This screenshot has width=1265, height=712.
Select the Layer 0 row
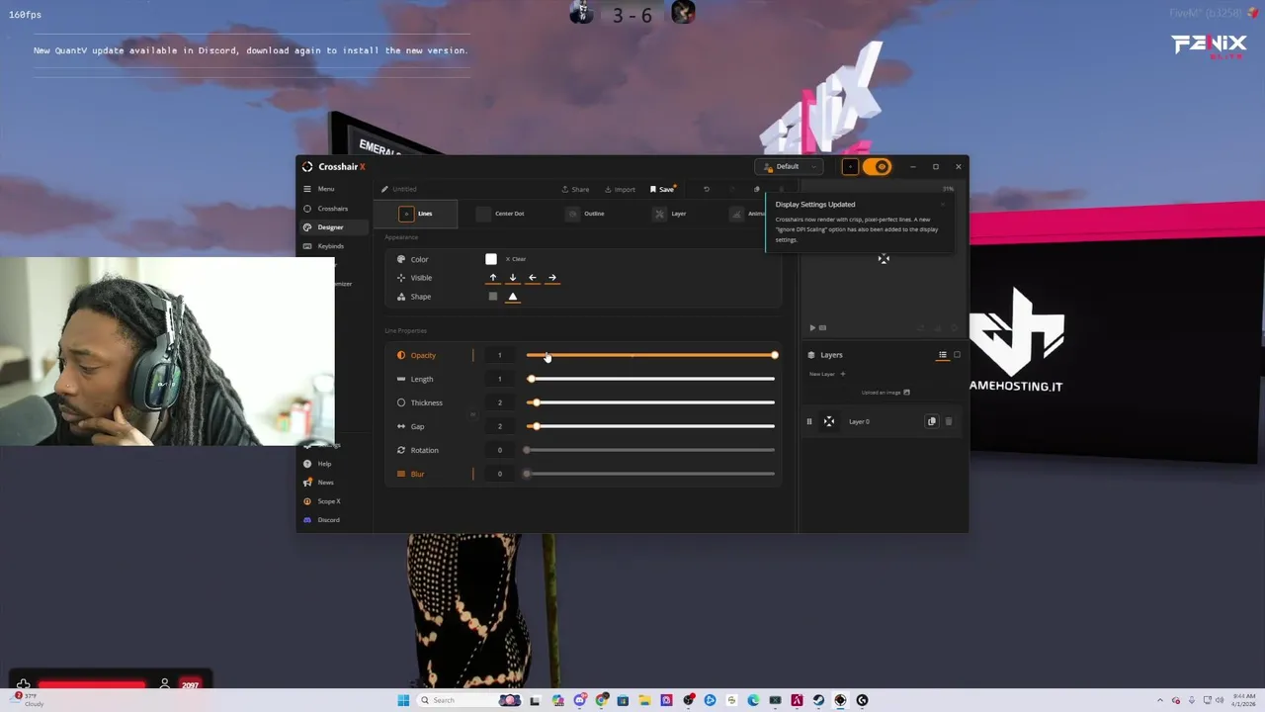coord(881,421)
